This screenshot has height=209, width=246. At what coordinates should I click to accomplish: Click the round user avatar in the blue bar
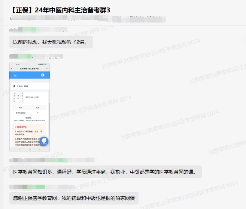[43, 75]
